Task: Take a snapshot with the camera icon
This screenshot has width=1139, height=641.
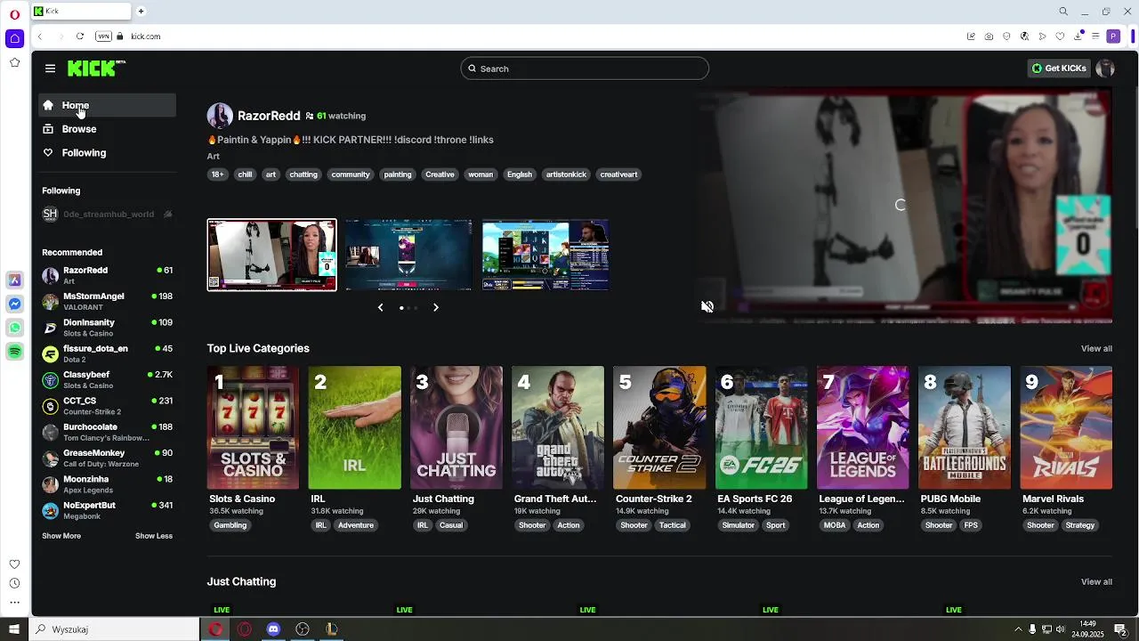Action: (x=989, y=37)
